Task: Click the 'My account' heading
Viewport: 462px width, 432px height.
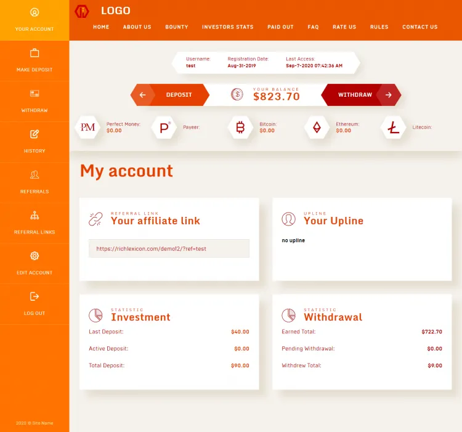Action: click(126, 171)
